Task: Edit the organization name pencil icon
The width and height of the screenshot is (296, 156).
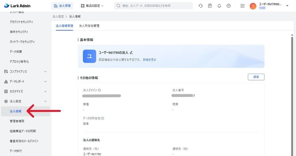Action: [x=131, y=53]
